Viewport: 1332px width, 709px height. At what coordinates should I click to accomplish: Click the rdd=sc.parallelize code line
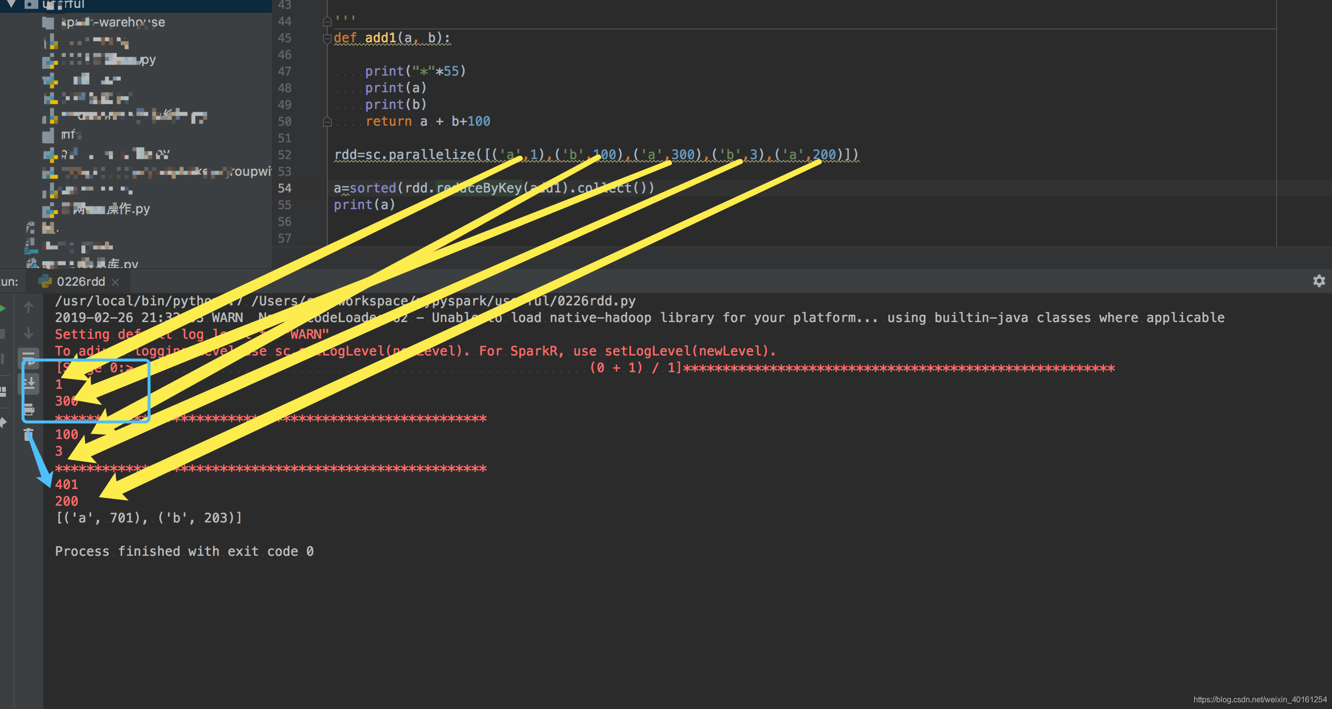[x=596, y=154]
